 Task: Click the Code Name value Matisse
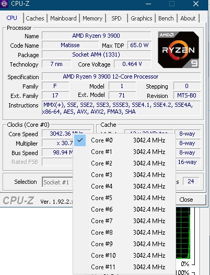pyautogui.click(x=70, y=45)
